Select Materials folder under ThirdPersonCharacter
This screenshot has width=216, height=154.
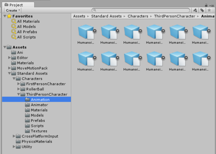point(39,110)
